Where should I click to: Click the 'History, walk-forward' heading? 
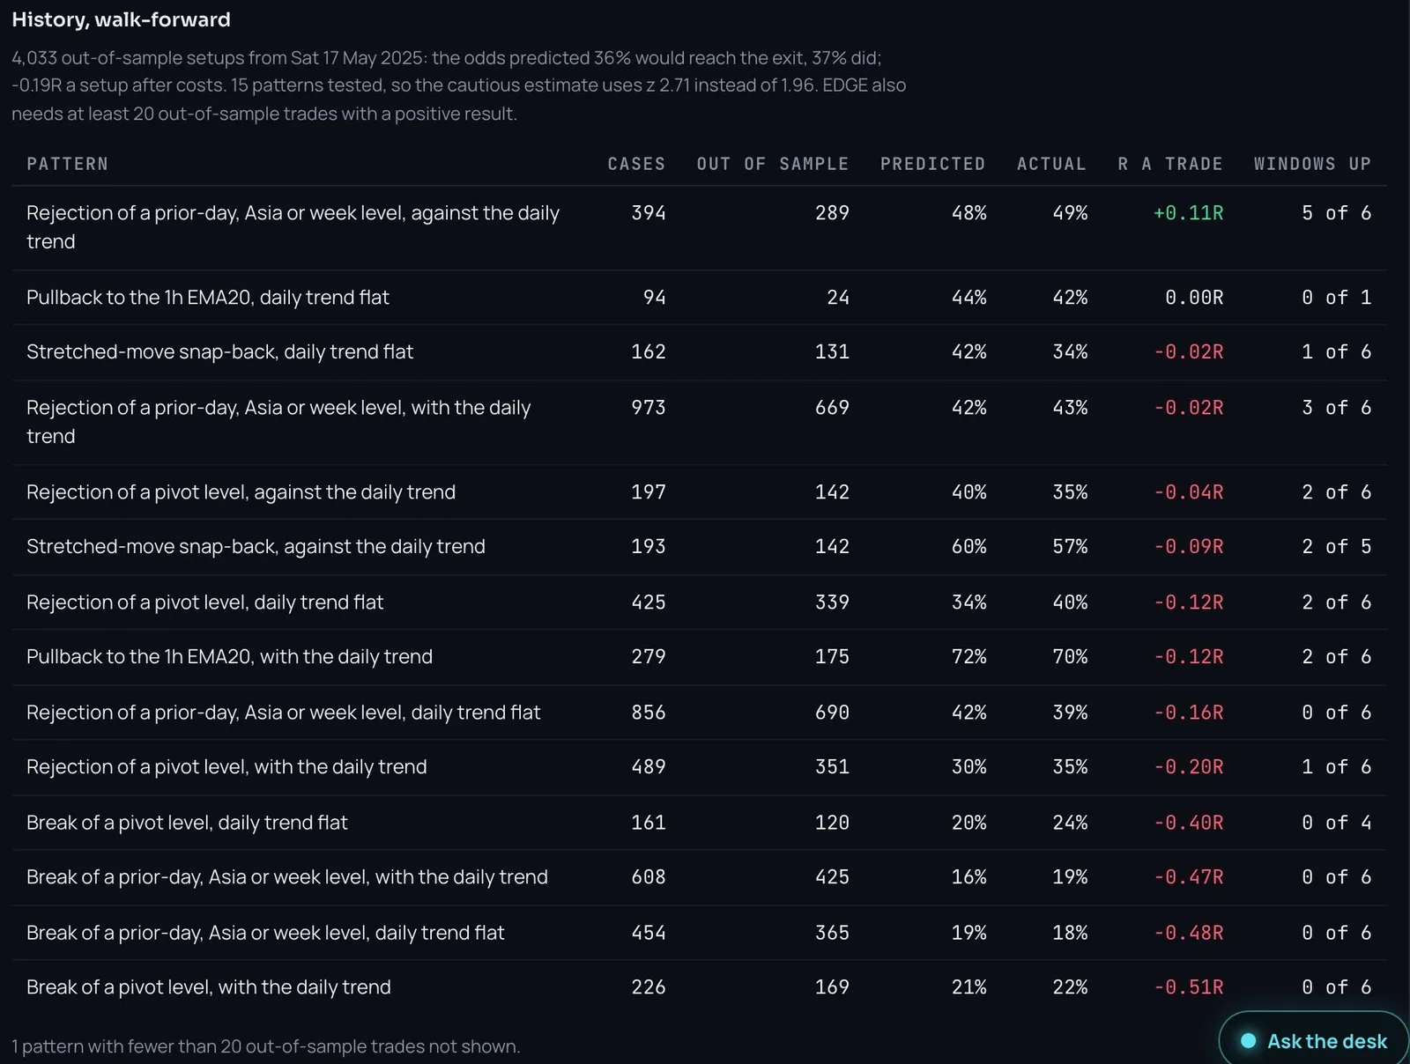(x=121, y=19)
